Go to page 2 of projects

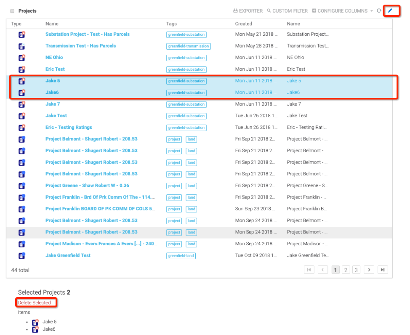tap(346, 270)
